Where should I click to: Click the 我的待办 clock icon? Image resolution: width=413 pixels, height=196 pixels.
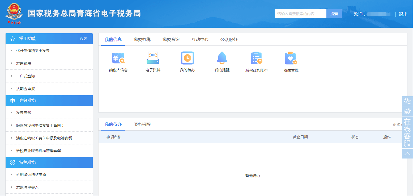(x=188, y=58)
